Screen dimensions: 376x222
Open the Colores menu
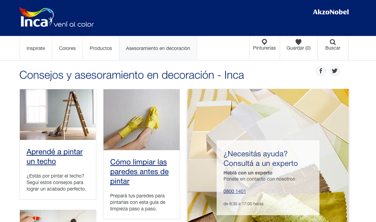(x=68, y=48)
